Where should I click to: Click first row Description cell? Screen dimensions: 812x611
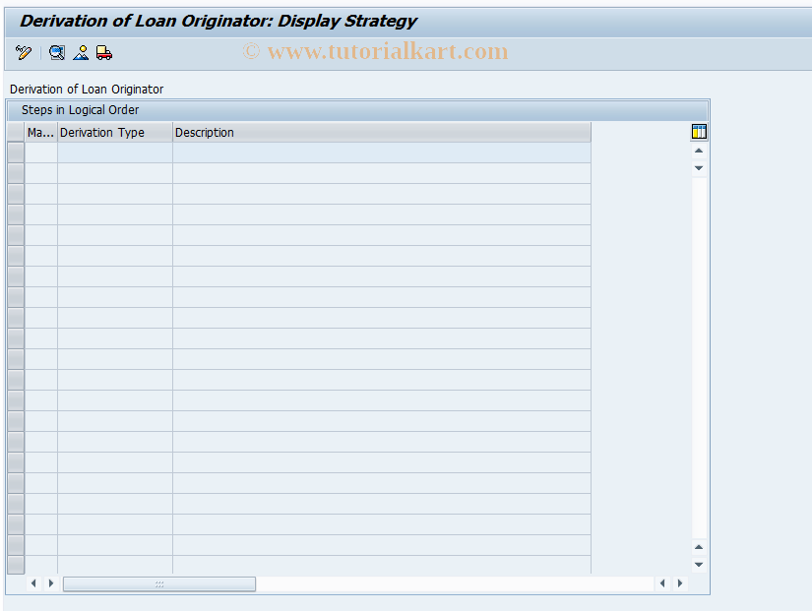tap(382, 153)
